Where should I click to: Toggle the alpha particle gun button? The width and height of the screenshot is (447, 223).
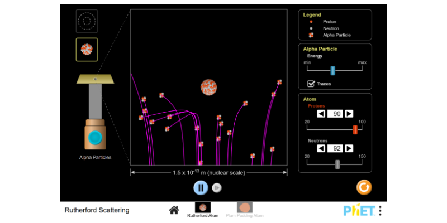coord(96,137)
